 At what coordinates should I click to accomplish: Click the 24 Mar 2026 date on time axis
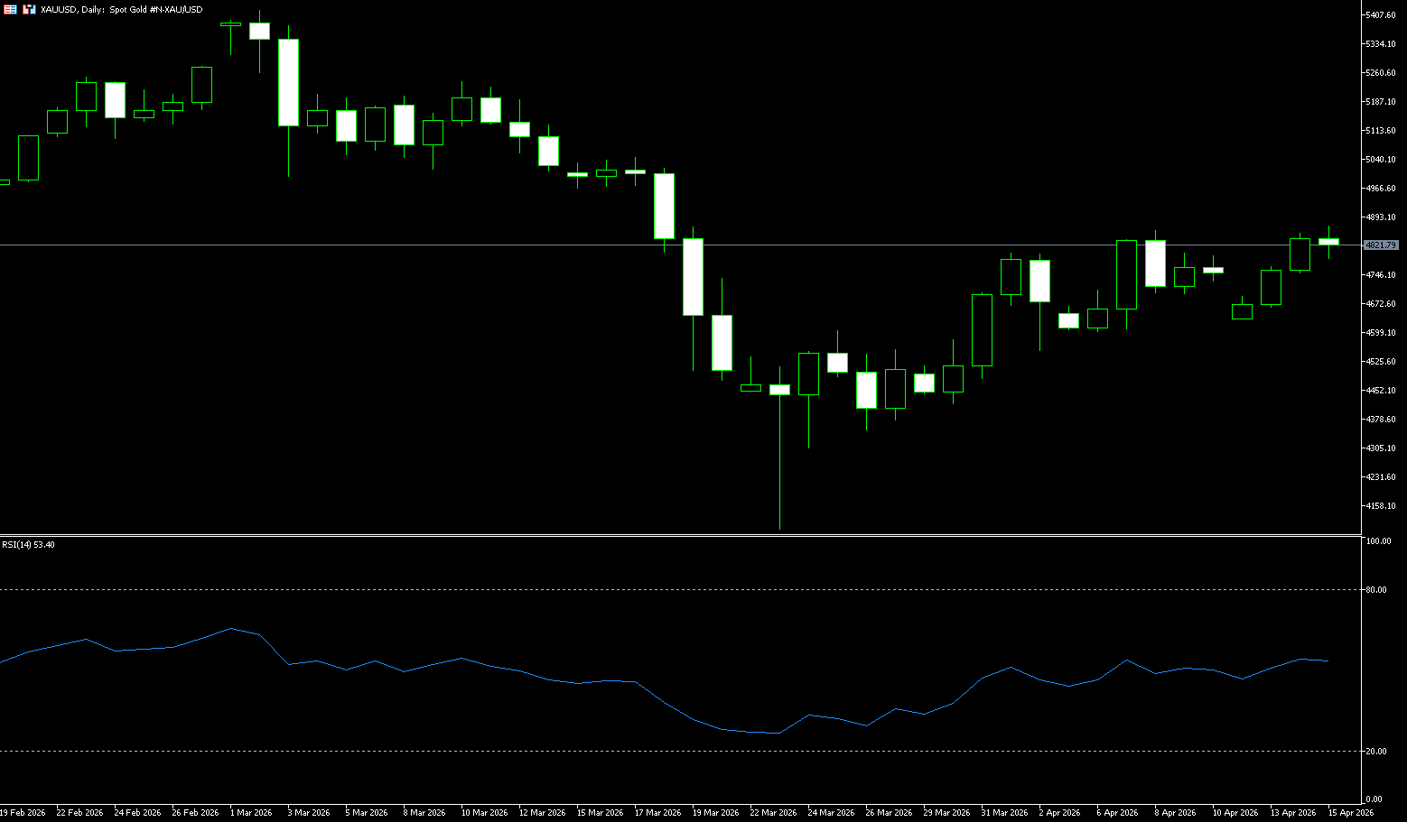[x=830, y=813]
